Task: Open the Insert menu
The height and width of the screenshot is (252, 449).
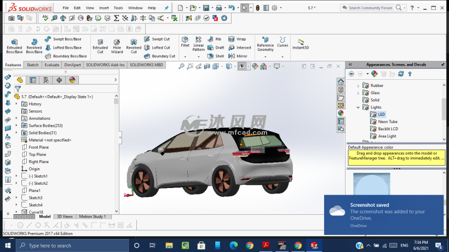Action: point(103,8)
